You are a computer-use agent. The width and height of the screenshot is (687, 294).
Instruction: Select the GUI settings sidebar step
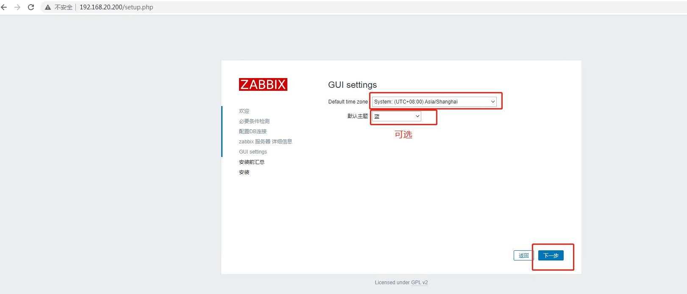pos(253,152)
